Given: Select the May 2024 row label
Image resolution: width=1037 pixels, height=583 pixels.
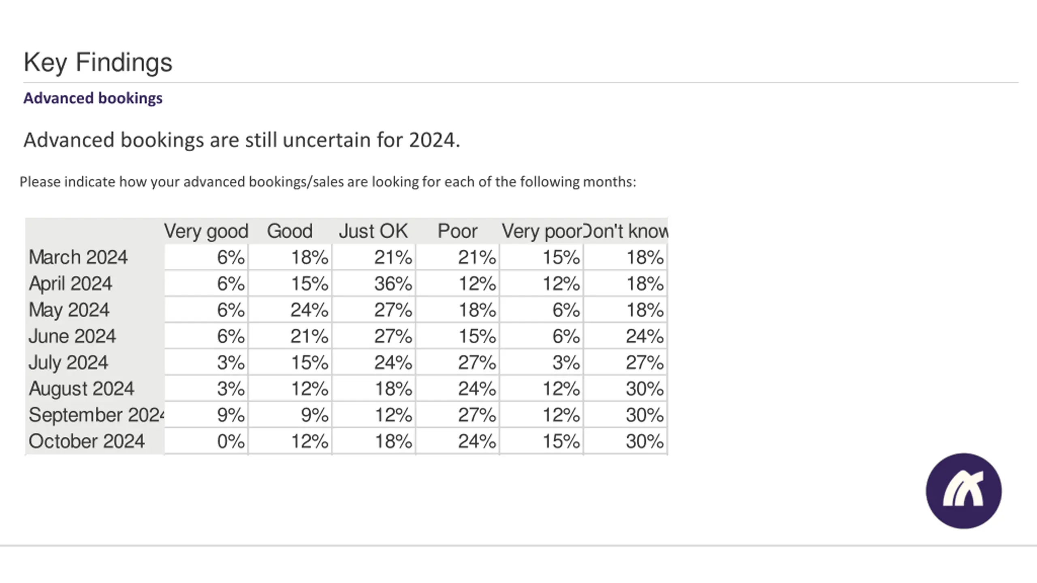Looking at the screenshot, I should point(69,310).
